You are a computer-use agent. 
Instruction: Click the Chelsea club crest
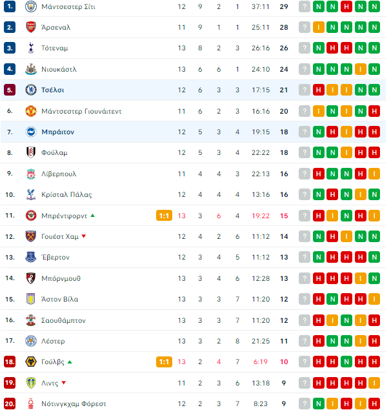pos(31,90)
